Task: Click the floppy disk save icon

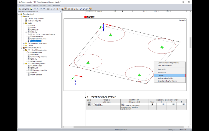Action: click(x=26, y=9)
